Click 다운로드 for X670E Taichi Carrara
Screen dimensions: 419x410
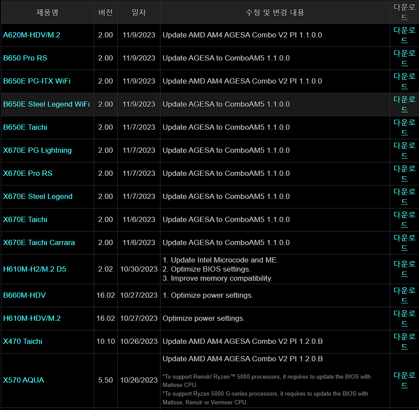(x=404, y=243)
